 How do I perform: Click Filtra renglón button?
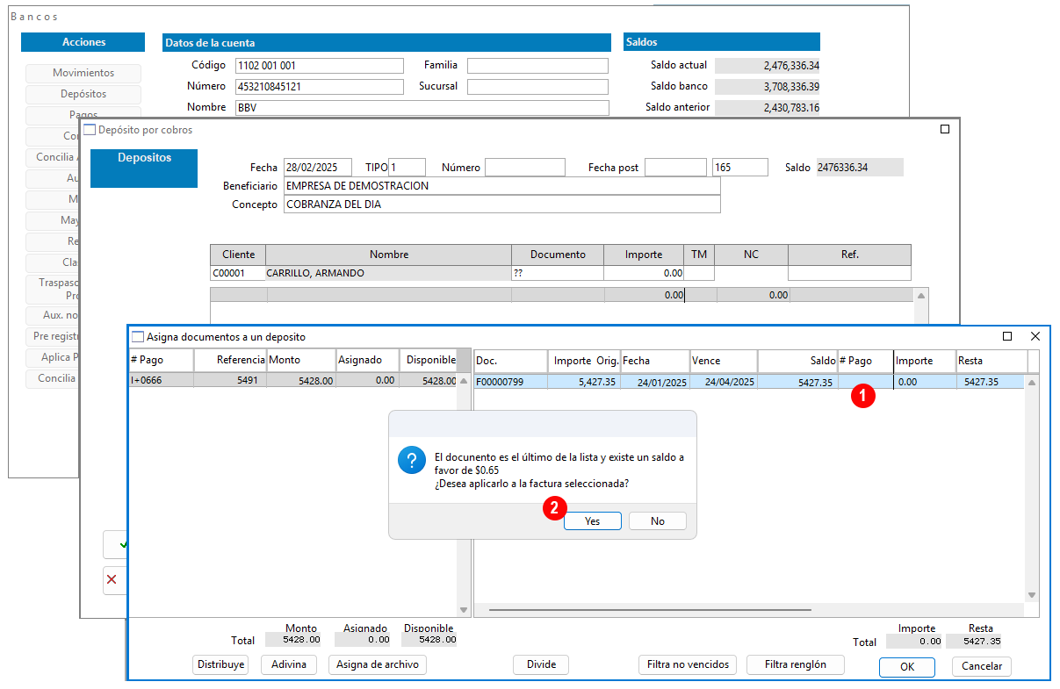(796, 664)
